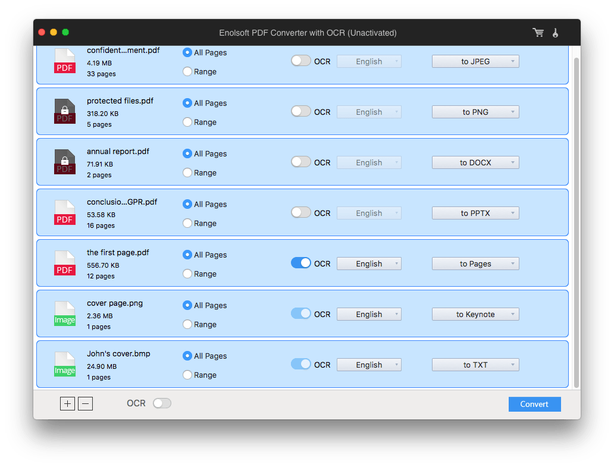The width and height of the screenshot is (614, 467).
Task: Open the 'to JPEG' format dropdown
Action: pyautogui.click(x=475, y=61)
